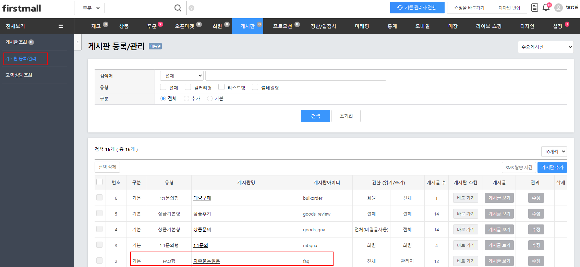Click the user profile avatar icon
The width and height of the screenshot is (580, 267).
(558, 8)
